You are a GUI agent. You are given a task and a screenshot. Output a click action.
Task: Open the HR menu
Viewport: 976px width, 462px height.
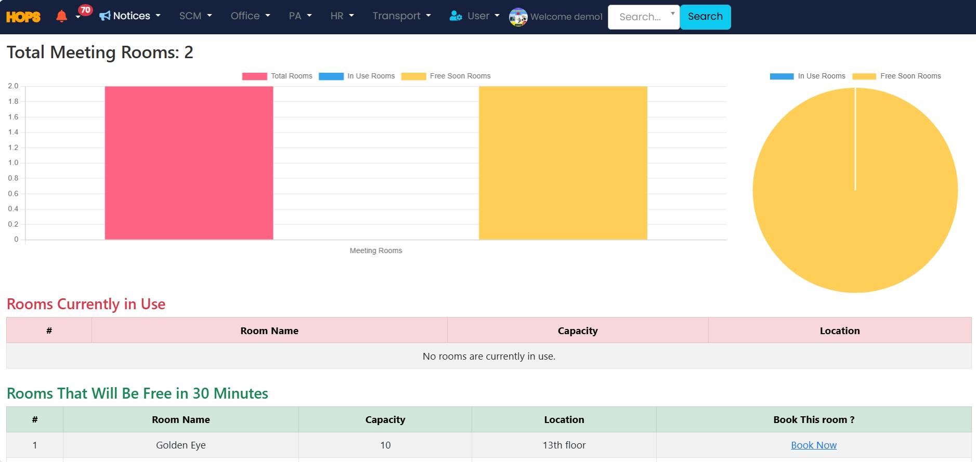click(342, 16)
